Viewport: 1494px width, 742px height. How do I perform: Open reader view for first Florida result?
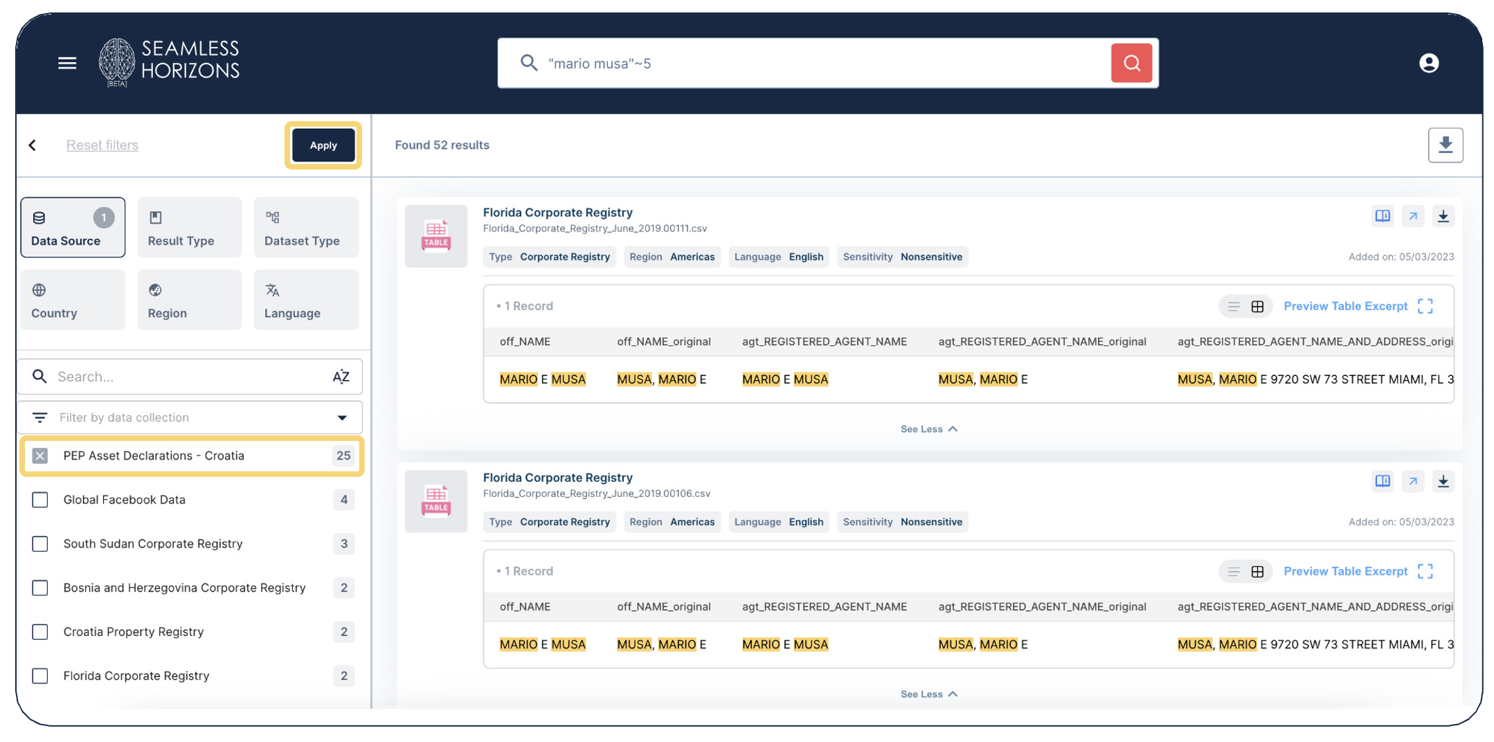(1382, 216)
